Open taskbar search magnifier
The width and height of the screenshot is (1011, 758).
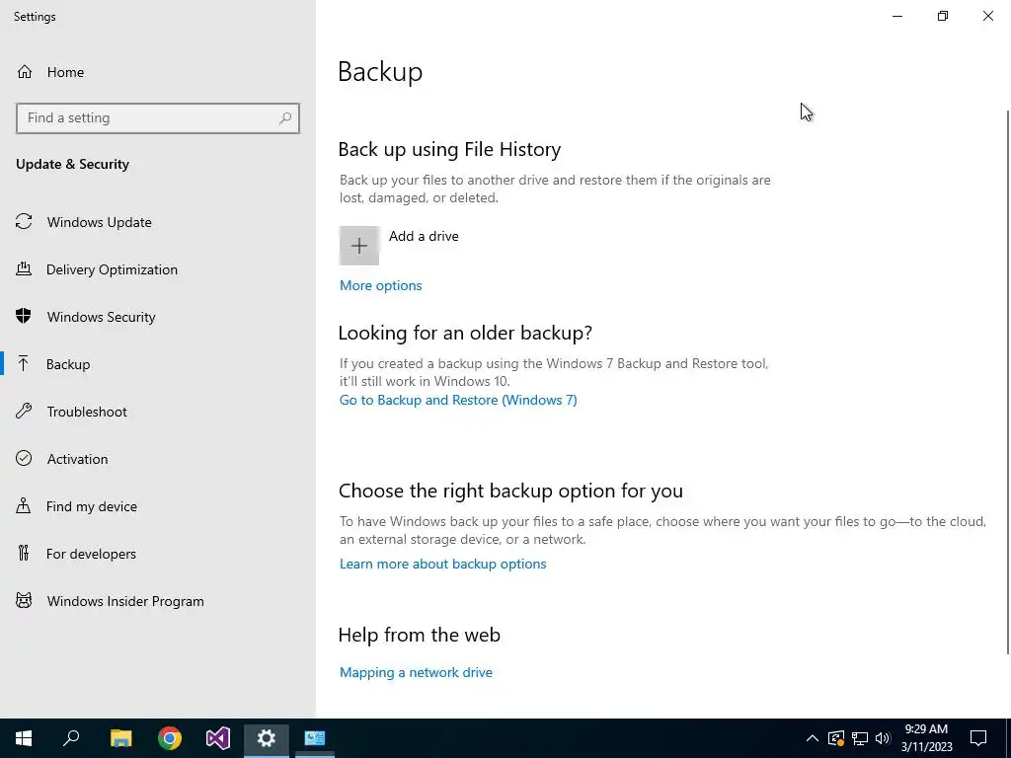point(71,738)
